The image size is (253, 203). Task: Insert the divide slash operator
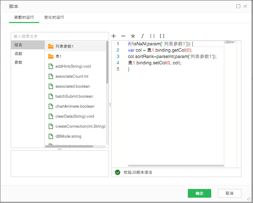coord(142,36)
